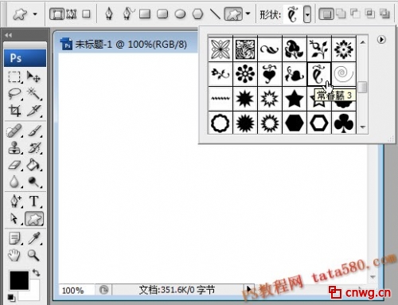Select the Move tool
Screen dimensions: 398x305
coord(33,76)
